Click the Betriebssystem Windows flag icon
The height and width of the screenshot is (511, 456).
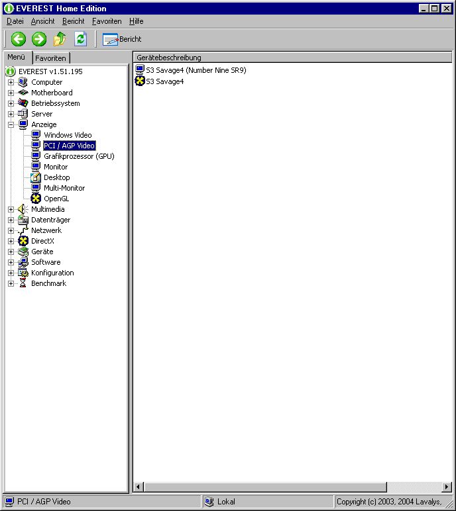pyautogui.click(x=23, y=103)
